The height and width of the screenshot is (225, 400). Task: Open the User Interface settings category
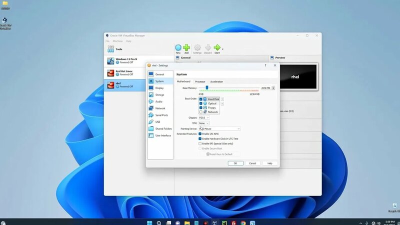click(160, 135)
